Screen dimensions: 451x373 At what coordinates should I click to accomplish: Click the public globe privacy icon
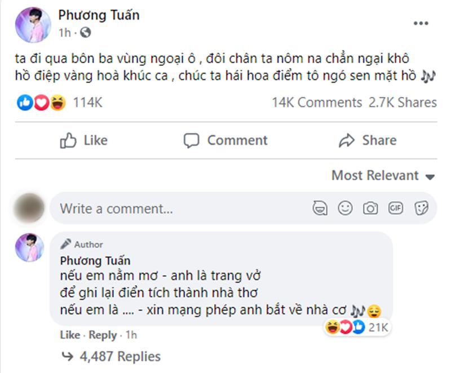(85, 33)
